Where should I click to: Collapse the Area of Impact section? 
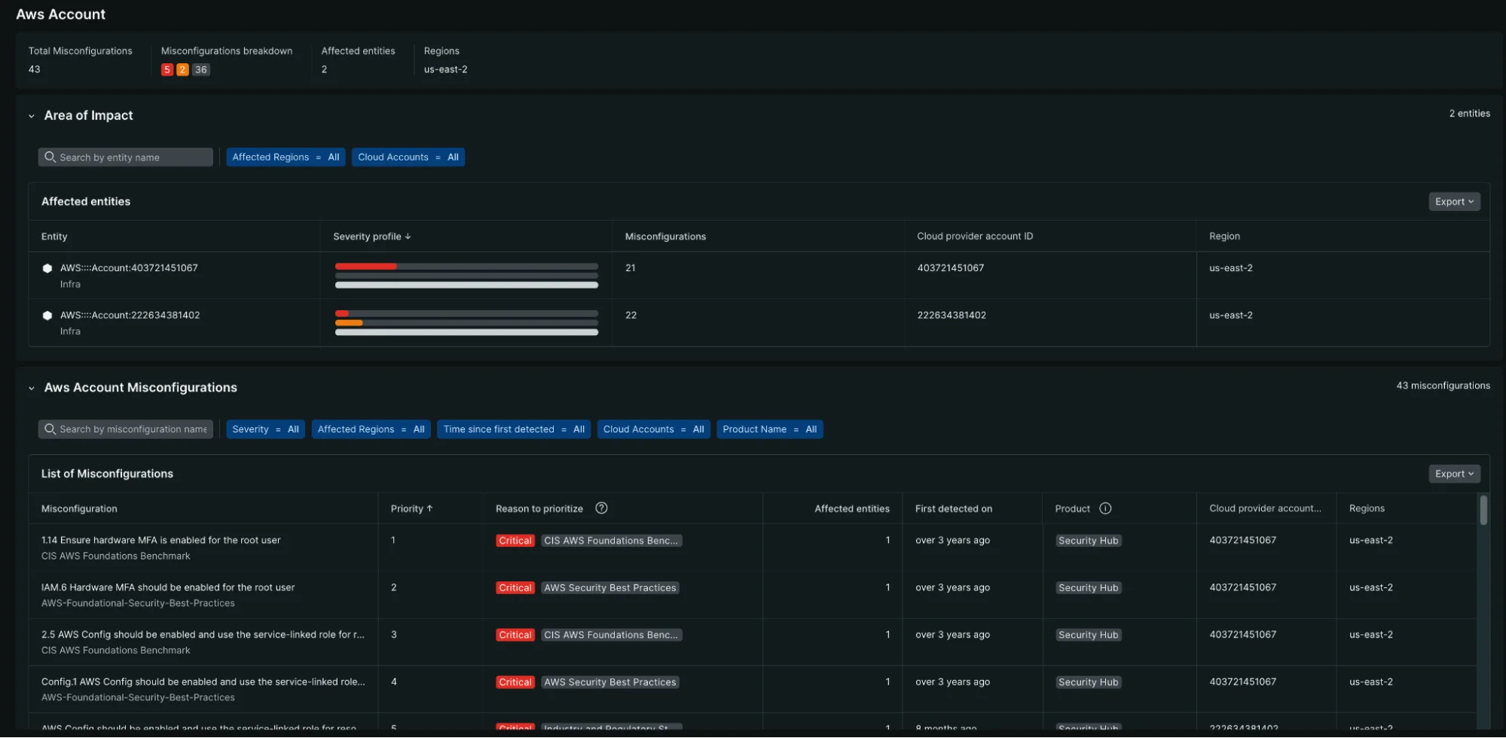click(31, 115)
